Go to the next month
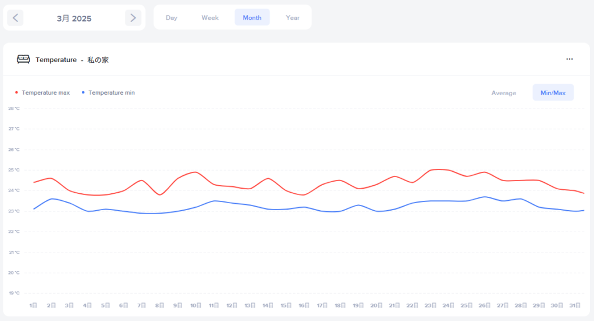 133,17
